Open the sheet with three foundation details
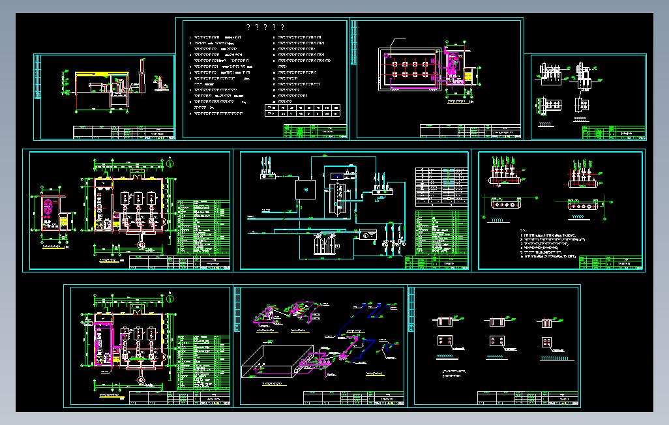Viewport: 669px width, 425px height. [x=494, y=346]
